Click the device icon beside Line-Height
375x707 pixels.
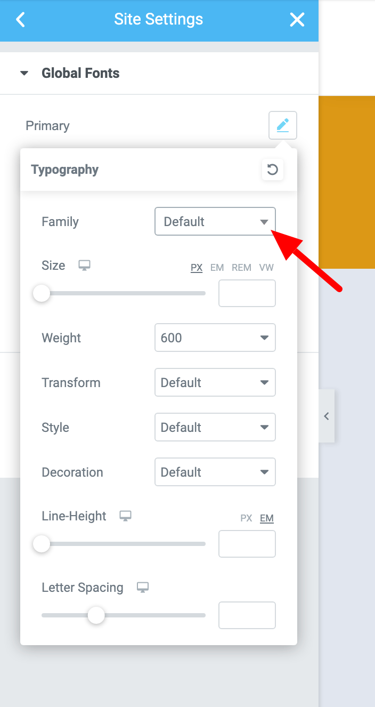pos(125,516)
